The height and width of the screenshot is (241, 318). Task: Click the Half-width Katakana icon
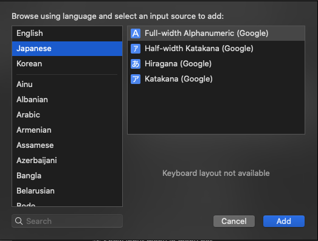[136, 49]
